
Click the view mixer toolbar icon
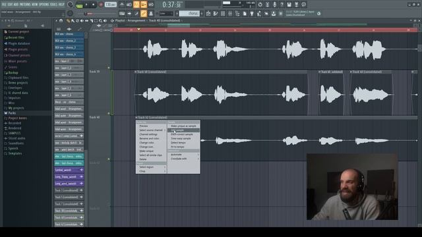pos(230,13)
